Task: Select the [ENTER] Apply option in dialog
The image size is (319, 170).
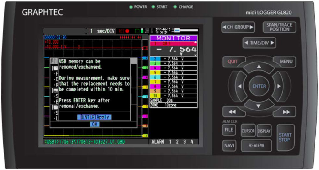Action: tap(94, 117)
